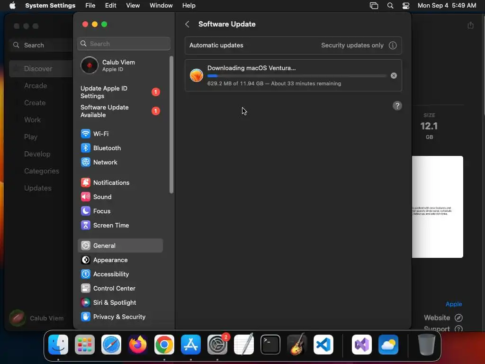Image resolution: width=485 pixels, height=364 pixels.
Task: Open the File menu
Action: click(90, 6)
